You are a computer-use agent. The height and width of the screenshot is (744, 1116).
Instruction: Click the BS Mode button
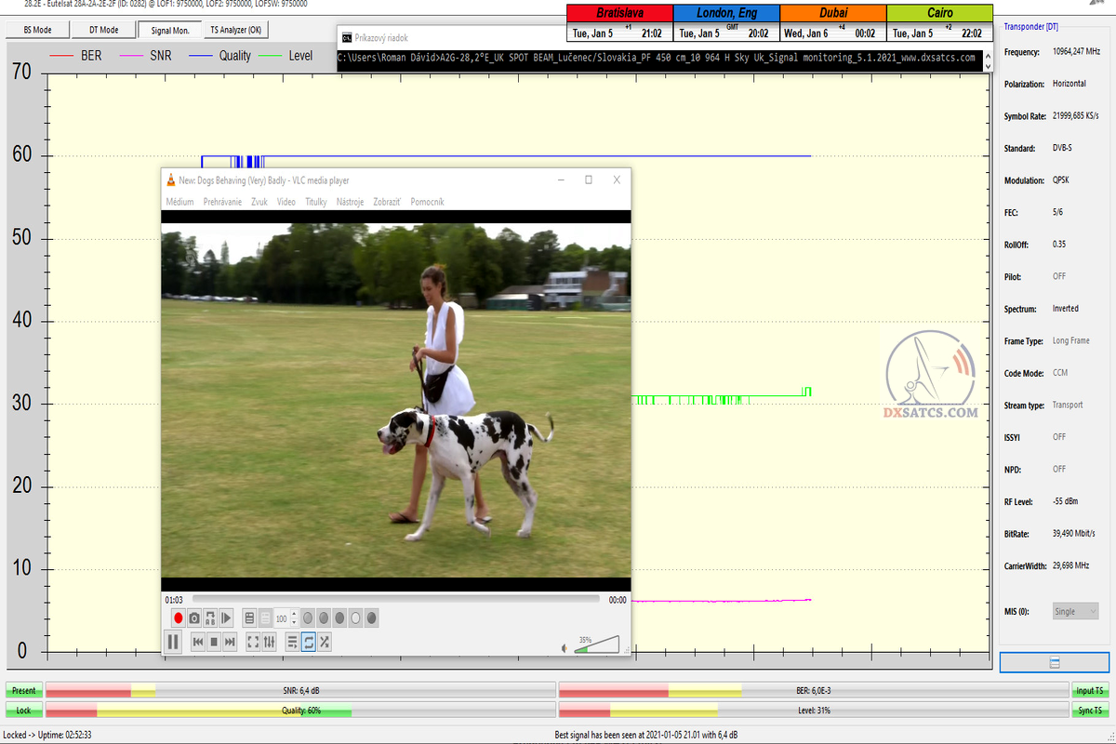[x=37, y=30]
